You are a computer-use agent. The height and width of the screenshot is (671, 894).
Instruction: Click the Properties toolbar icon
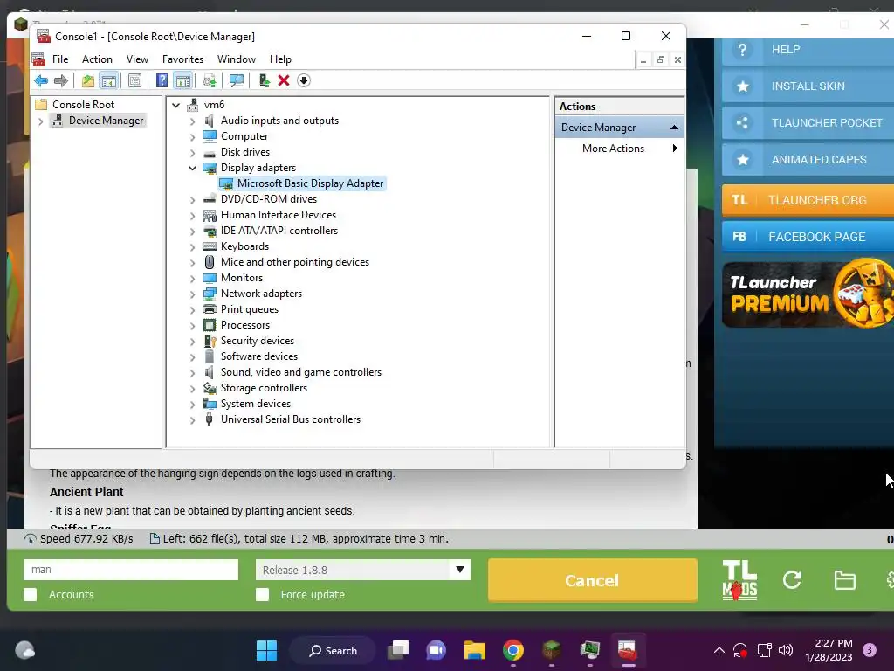(x=135, y=80)
